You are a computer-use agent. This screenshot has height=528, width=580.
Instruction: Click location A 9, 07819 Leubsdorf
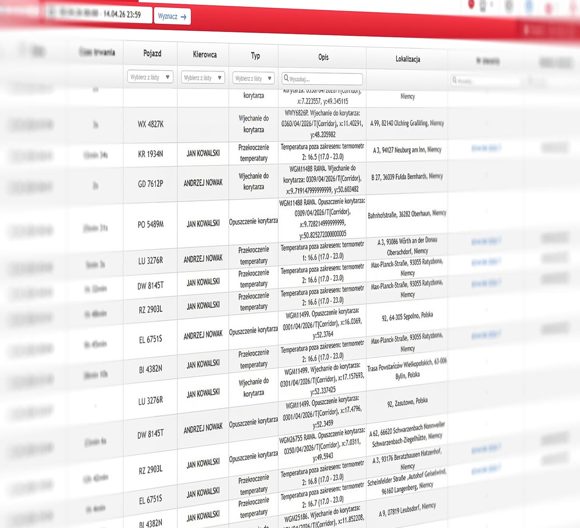407,509
